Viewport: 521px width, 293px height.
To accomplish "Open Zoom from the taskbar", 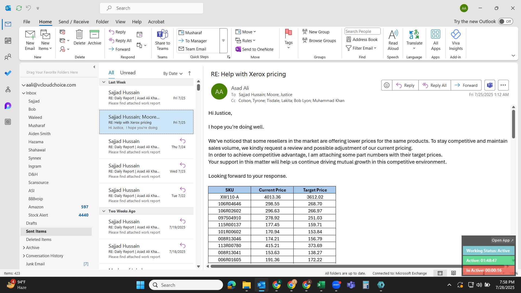I will click(x=336, y=285).
